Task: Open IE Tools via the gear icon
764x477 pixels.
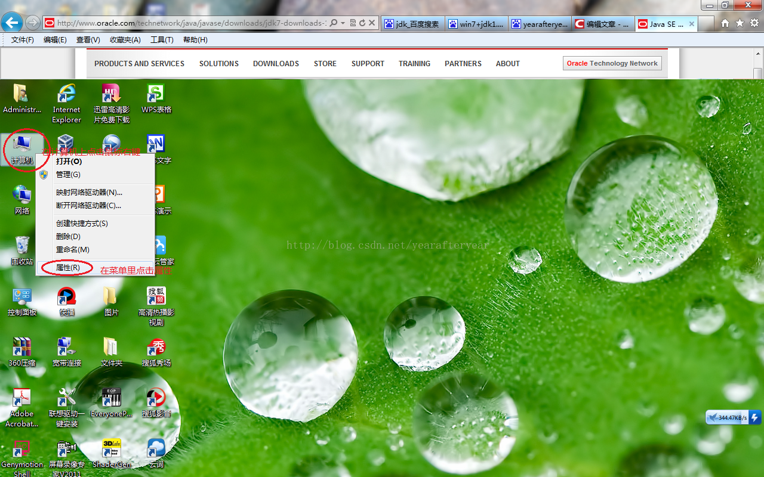Action: [x=754, y=23]
